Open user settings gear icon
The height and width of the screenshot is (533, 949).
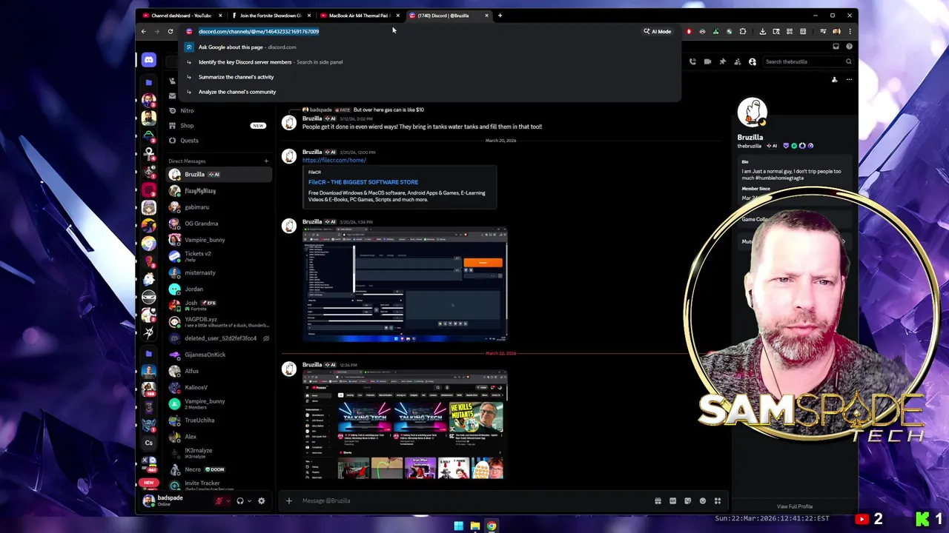coord(261,501)
